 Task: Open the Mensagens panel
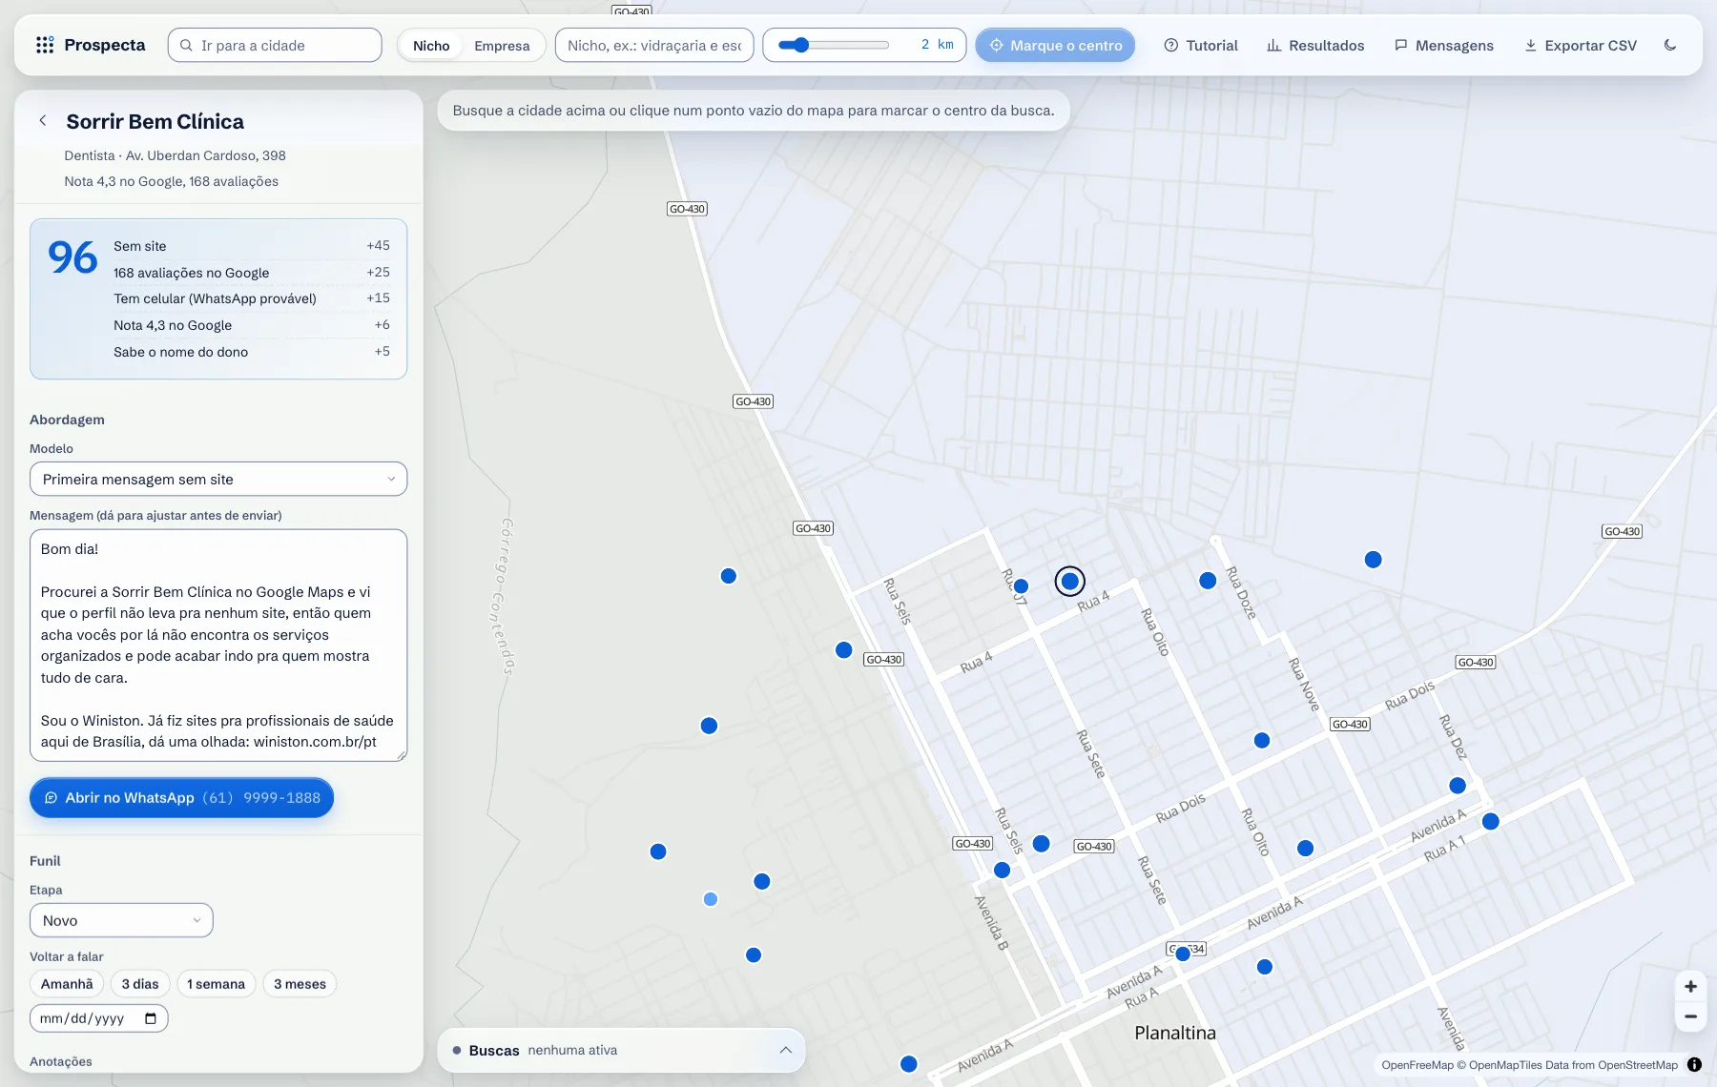1444,45
